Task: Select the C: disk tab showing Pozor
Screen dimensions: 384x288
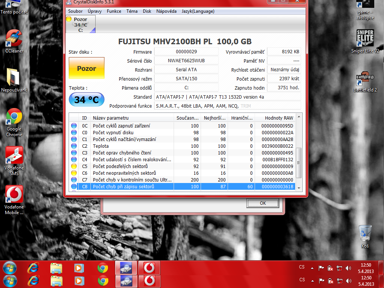Action: tap(80, 25)
